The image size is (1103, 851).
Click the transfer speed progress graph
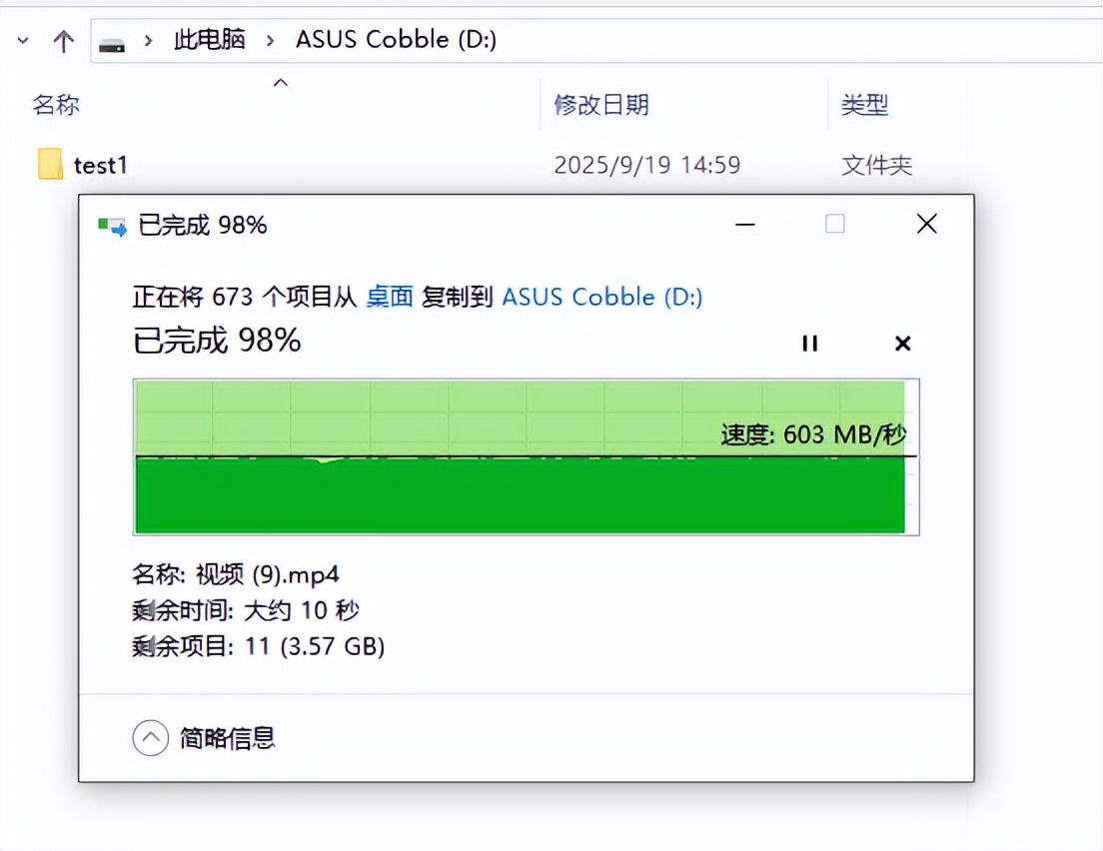(527, 456)
